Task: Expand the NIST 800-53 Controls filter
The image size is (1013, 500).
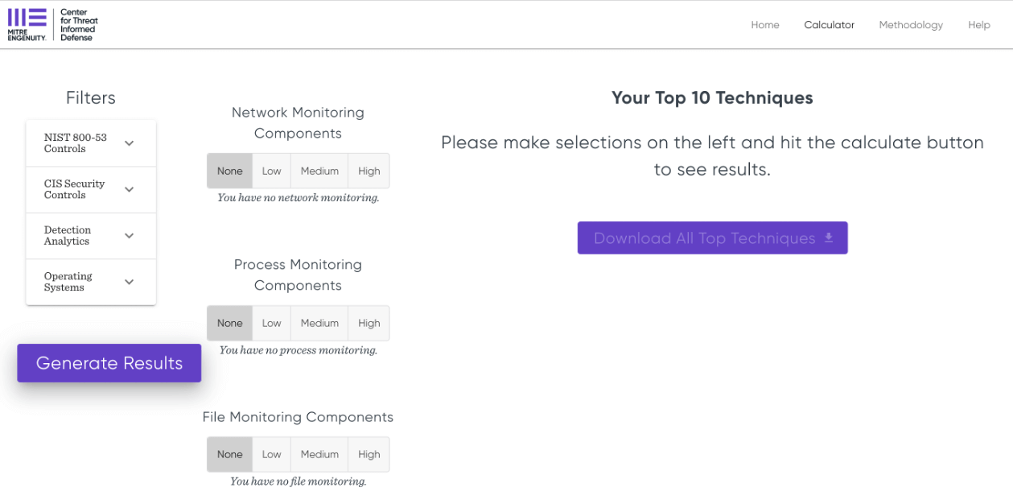Action: tap(91, 143)
